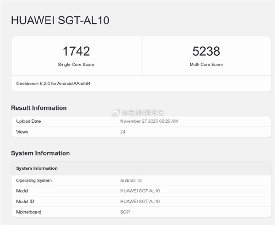Image resolution: width=275 pixels, height=225 pixels.
Task: Click the Model ID row label
Action: (26, 202)
